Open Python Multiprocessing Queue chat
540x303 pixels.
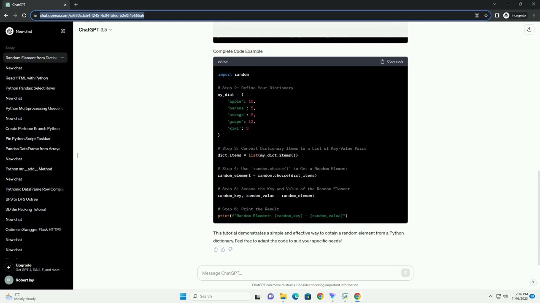coord(35,108)
